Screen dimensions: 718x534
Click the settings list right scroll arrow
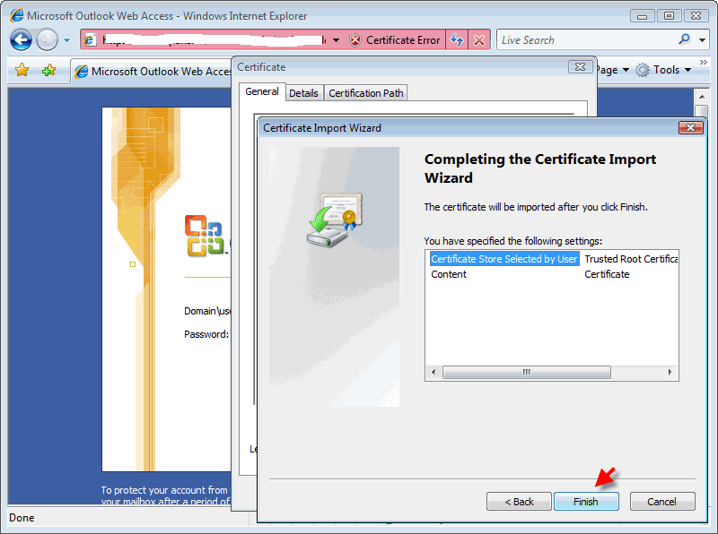click(x=670, y=372)
